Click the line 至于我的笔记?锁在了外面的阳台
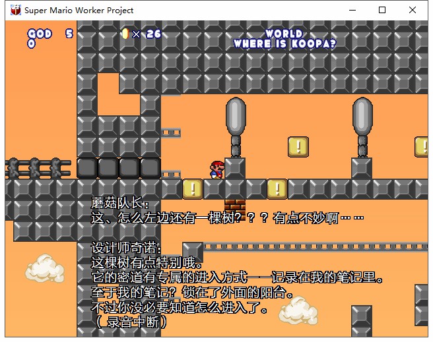This screenshot has height=342, width=433. coord(192,292)
